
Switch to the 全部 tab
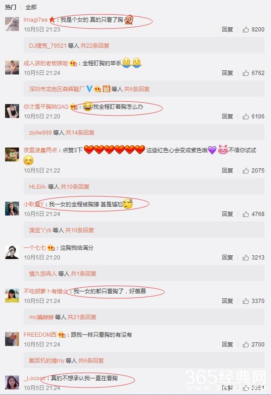[31, 7]
